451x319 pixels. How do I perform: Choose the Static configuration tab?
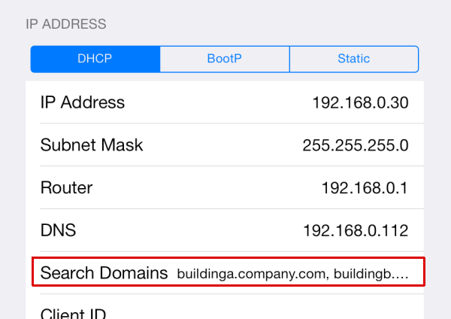(x=353, y=59)
